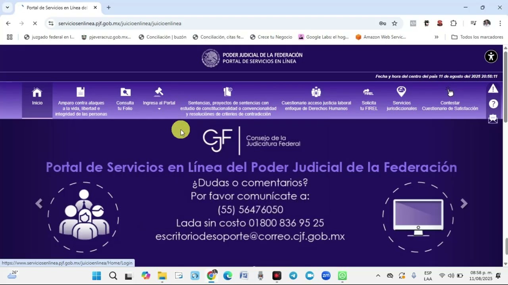Open WhatsApp from the taskbar
The width and height of the screenshot is (508, 285).
tap(343, 275)
